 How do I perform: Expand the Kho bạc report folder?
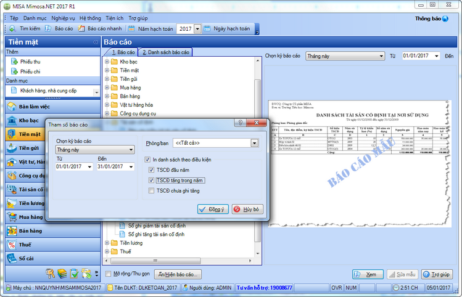click(x=107, y=62)
